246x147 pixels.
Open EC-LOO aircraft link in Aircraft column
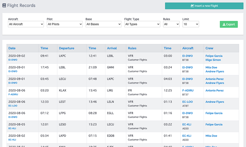pos(188,102)
